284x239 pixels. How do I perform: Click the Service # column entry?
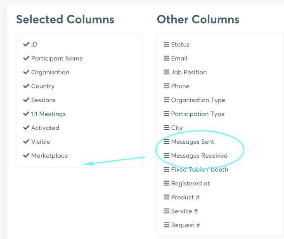click(184, 211)
